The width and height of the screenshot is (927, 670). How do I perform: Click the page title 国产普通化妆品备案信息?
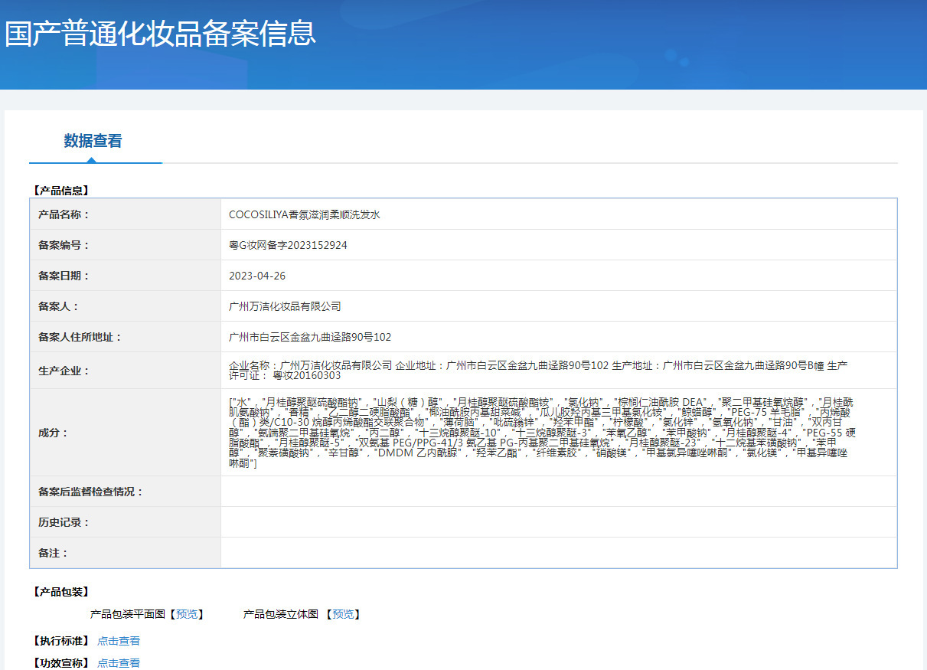[161, 34]
